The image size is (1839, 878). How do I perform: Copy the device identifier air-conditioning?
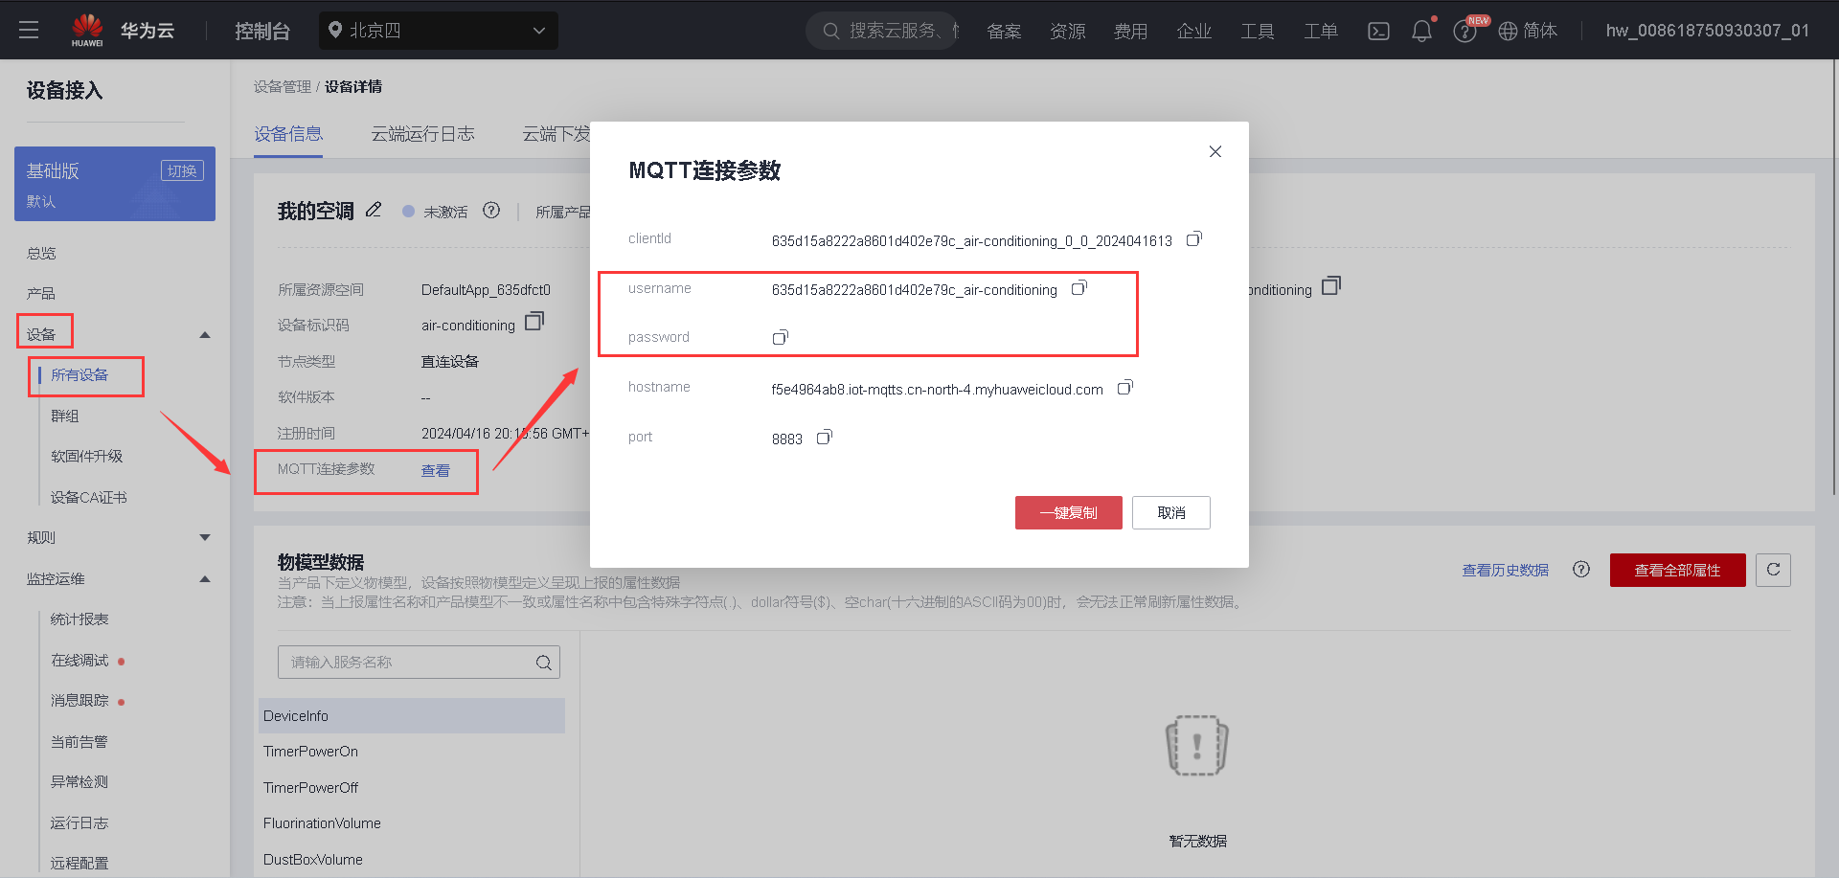click(x=534, y=323)
